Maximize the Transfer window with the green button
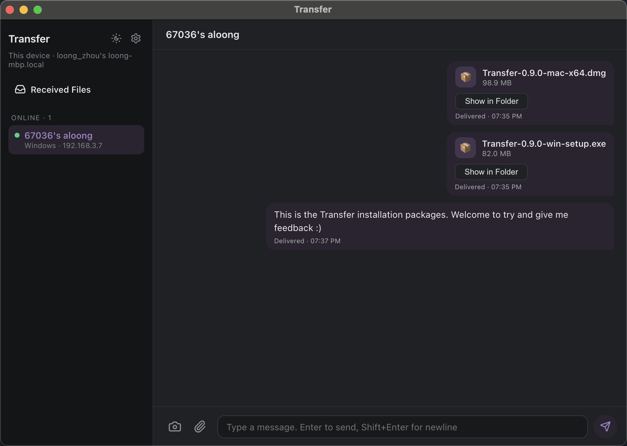 38,10
